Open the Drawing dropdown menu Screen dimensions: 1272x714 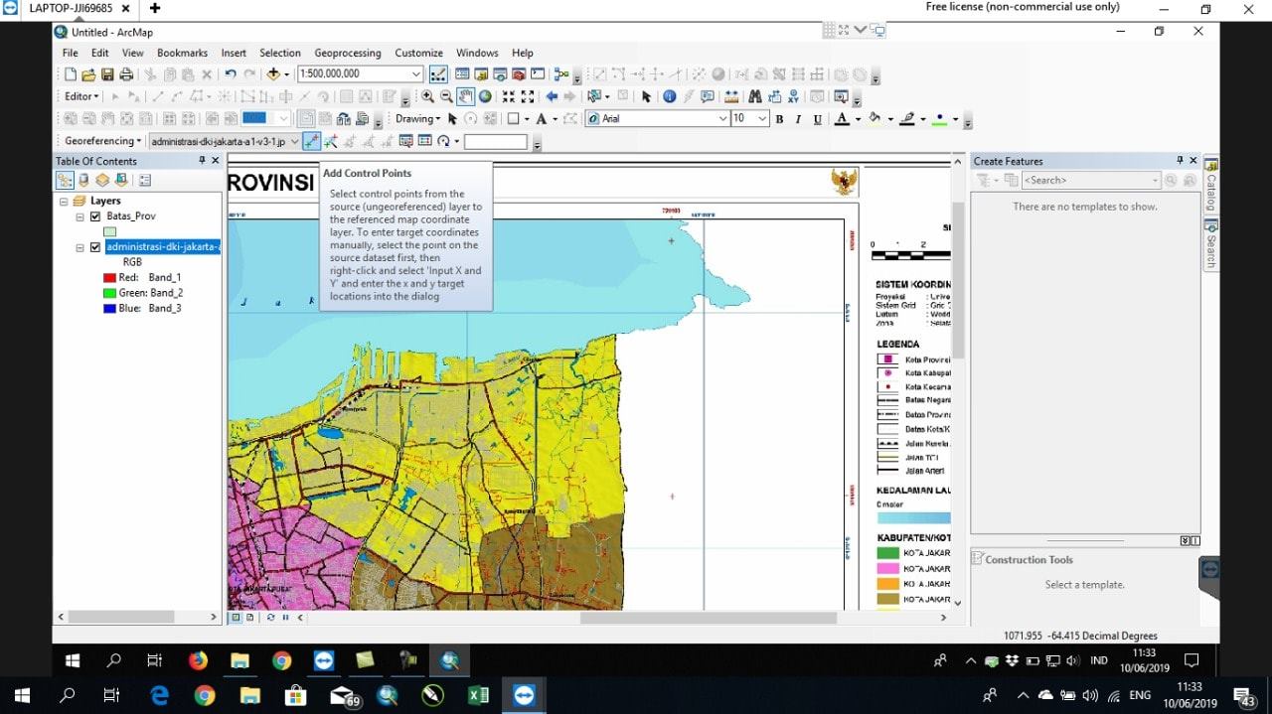coord(417,118)
